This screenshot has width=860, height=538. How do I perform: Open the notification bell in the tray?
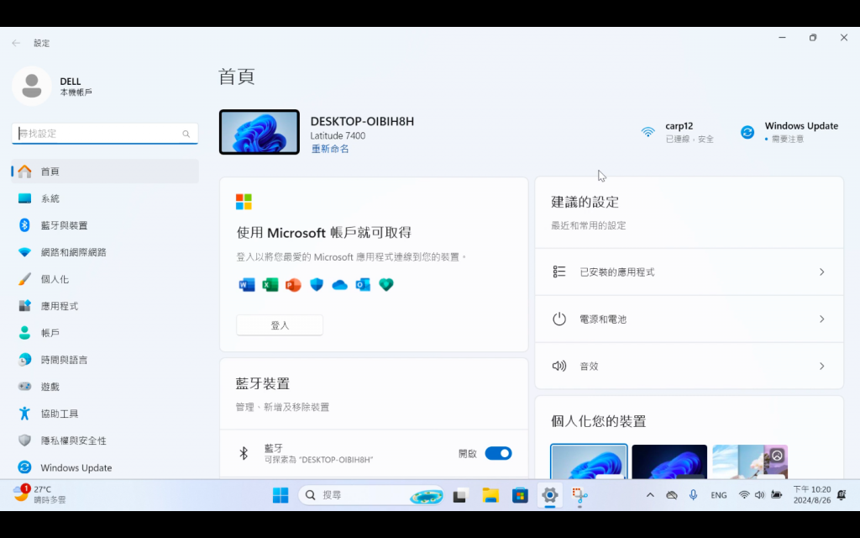pyautogui.click(x=842, y=495)
